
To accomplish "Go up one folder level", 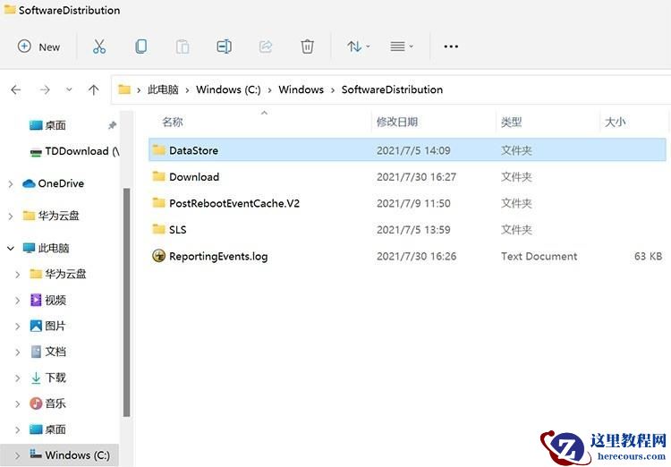I will (x=93, y=89).
